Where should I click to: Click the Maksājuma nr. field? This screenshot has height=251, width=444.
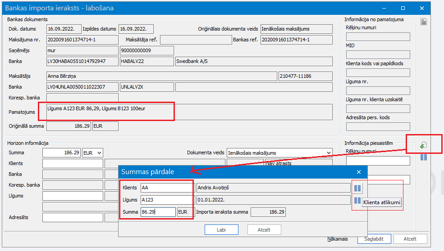[82, 40]
